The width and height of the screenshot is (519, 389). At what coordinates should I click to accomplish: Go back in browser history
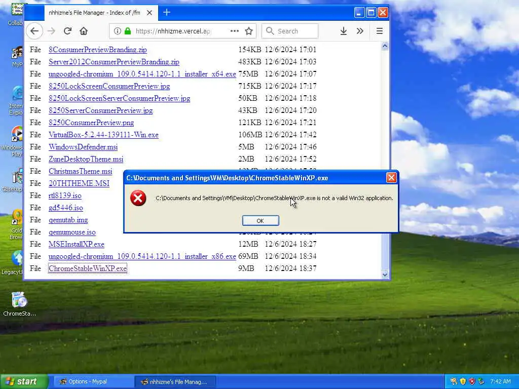(x=34, y=31)
